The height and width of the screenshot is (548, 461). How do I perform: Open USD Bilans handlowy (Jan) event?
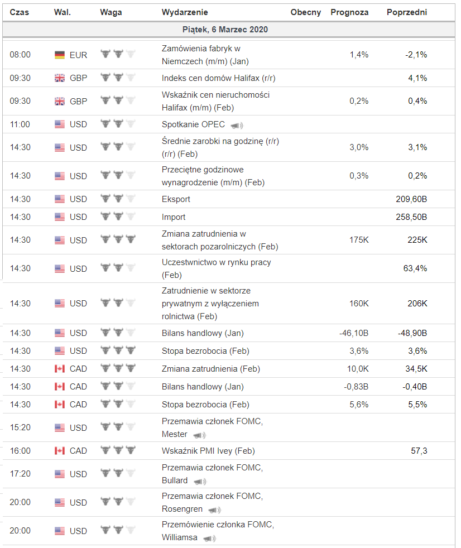coord(203,333)
